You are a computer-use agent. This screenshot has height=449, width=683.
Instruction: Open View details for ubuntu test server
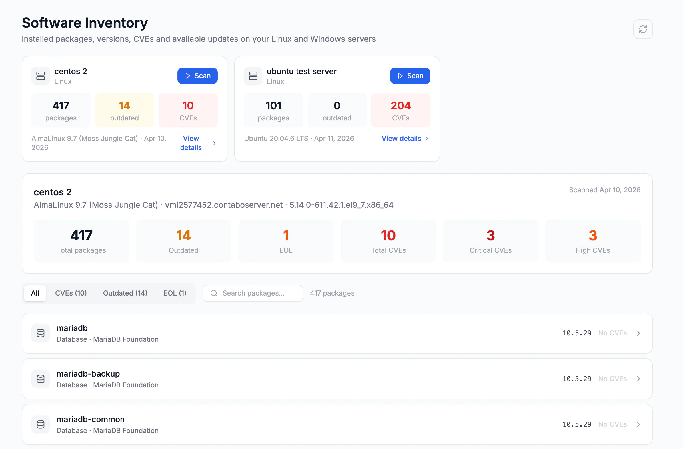coord(405,139)
